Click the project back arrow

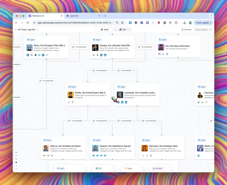16,30
